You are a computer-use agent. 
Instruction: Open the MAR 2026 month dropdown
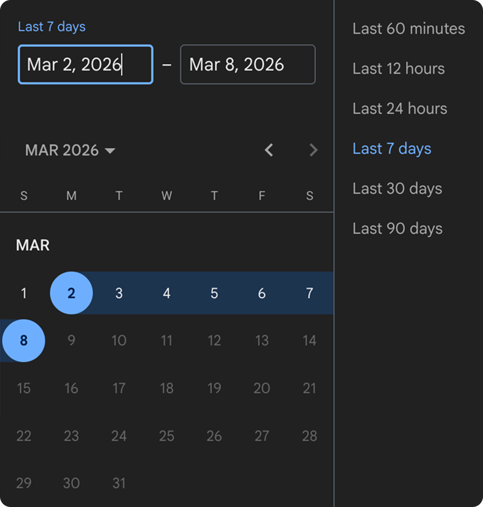click(x=70, y=150)
